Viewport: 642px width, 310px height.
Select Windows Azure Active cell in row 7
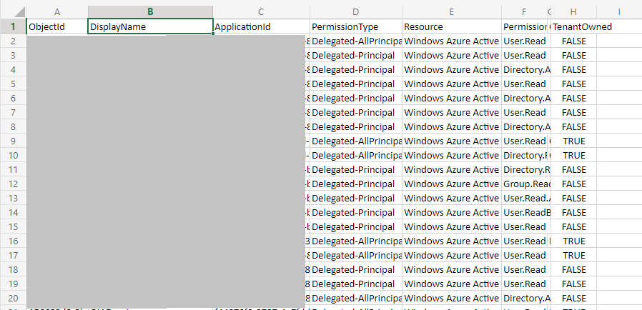(452, 112)
